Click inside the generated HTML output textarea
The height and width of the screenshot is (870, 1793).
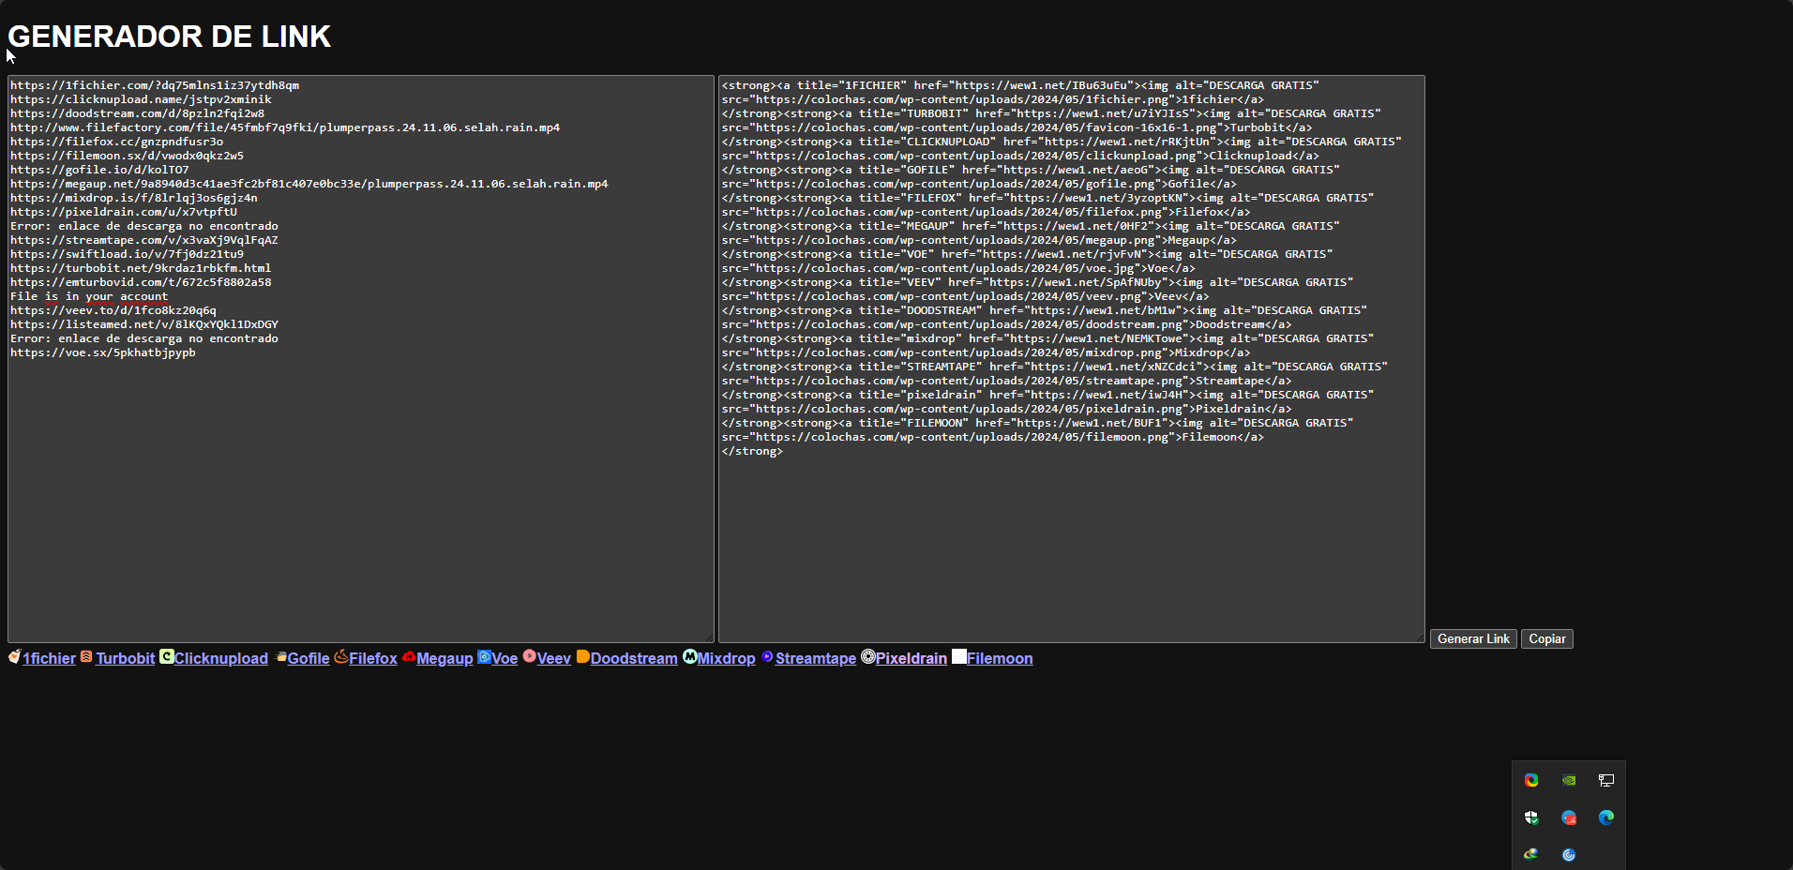pyautogui.click(x=1071, y=544)
